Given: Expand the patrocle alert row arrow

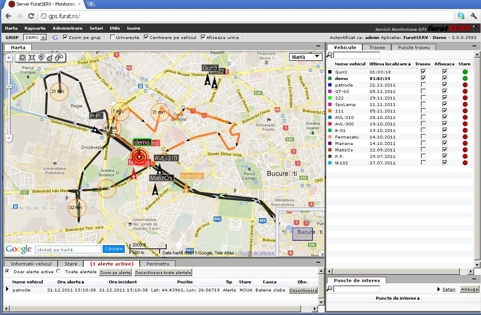Looking at the screenshot, I should click(x=7, y=289).
